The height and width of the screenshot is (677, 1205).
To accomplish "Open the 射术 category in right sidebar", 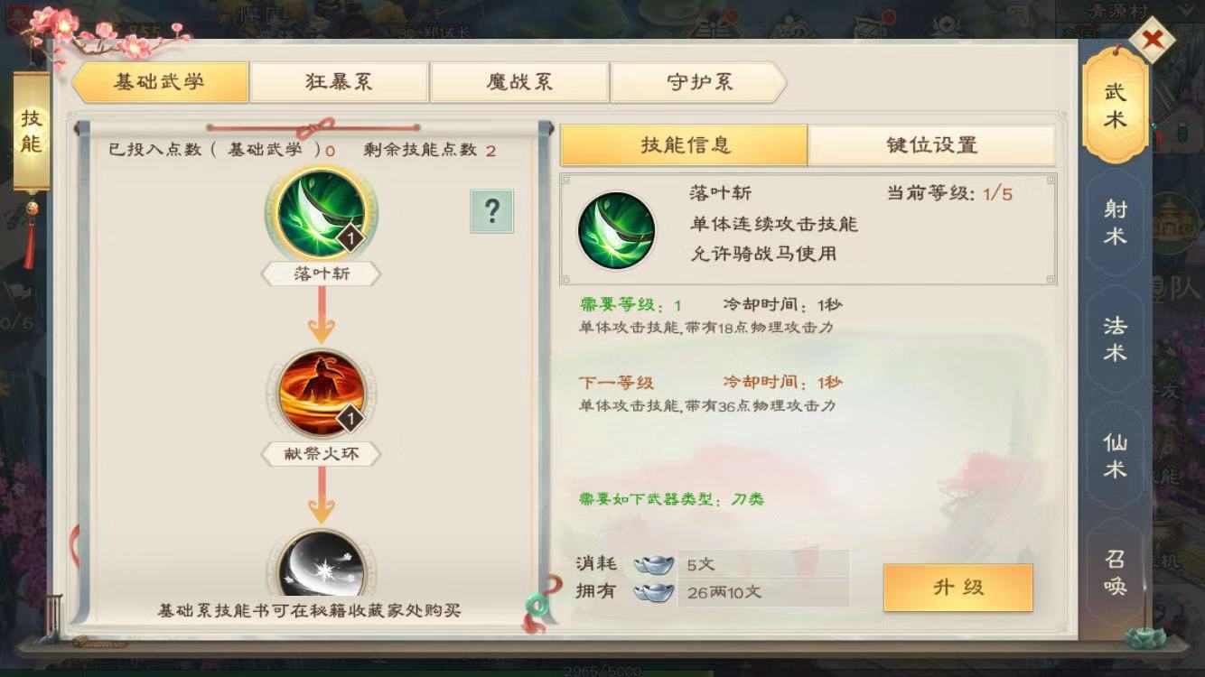I will pyautogui.click(x=1116, y=222).
